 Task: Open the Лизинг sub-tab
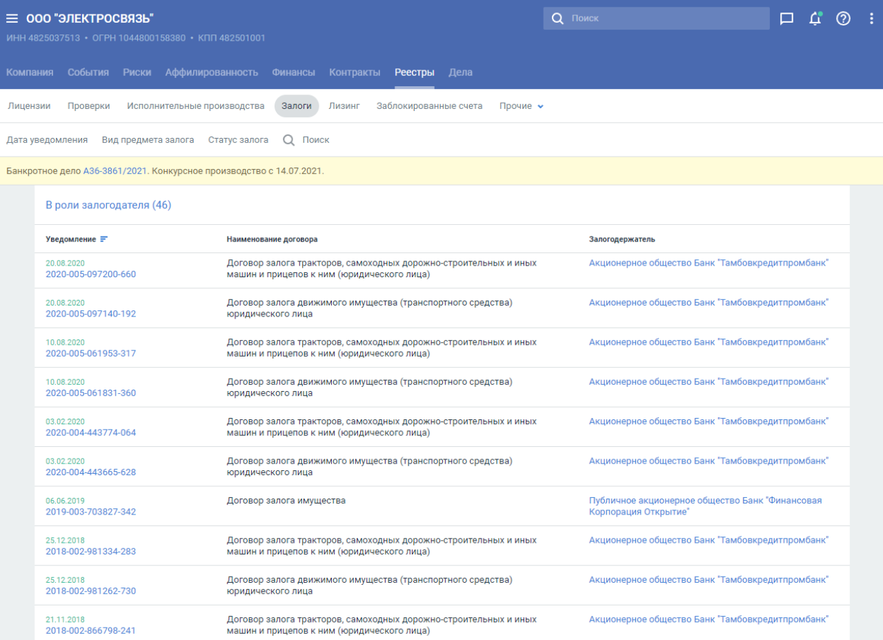[344, 106]
